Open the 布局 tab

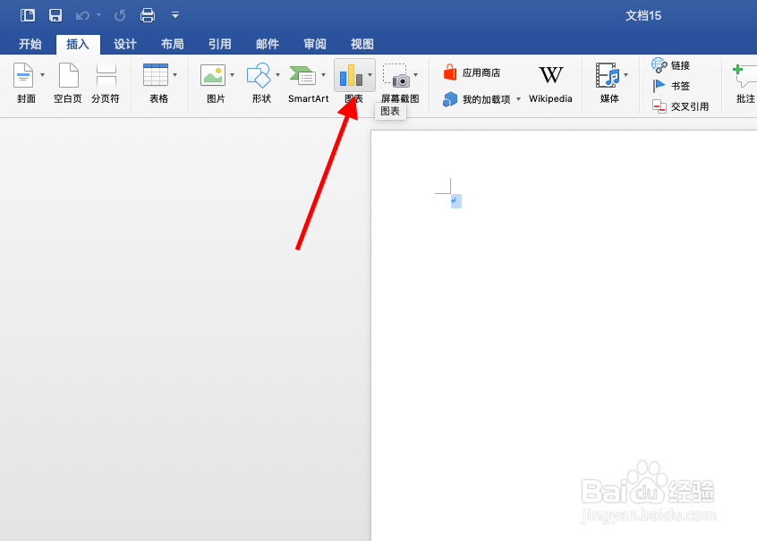pyautogui.click(x=173, y=45)
